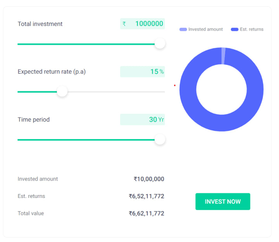The height and width of the screenshot is (242, 279).
Task: Click the Expected return rate slider handle
Action: click(62, 92)
